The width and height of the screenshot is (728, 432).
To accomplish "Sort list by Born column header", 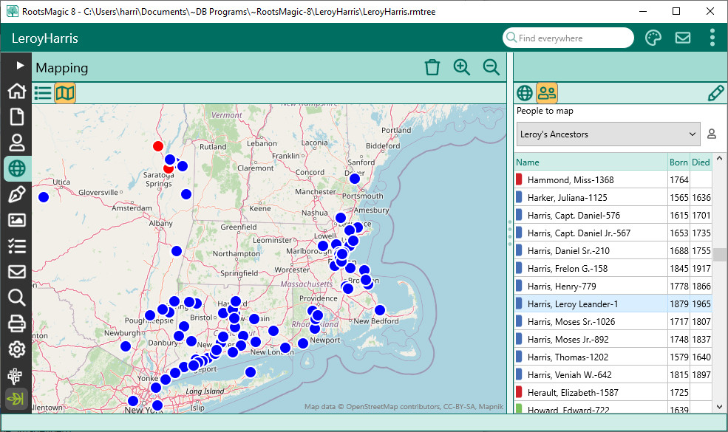I will pyautogui.click(x=678, y=162).
